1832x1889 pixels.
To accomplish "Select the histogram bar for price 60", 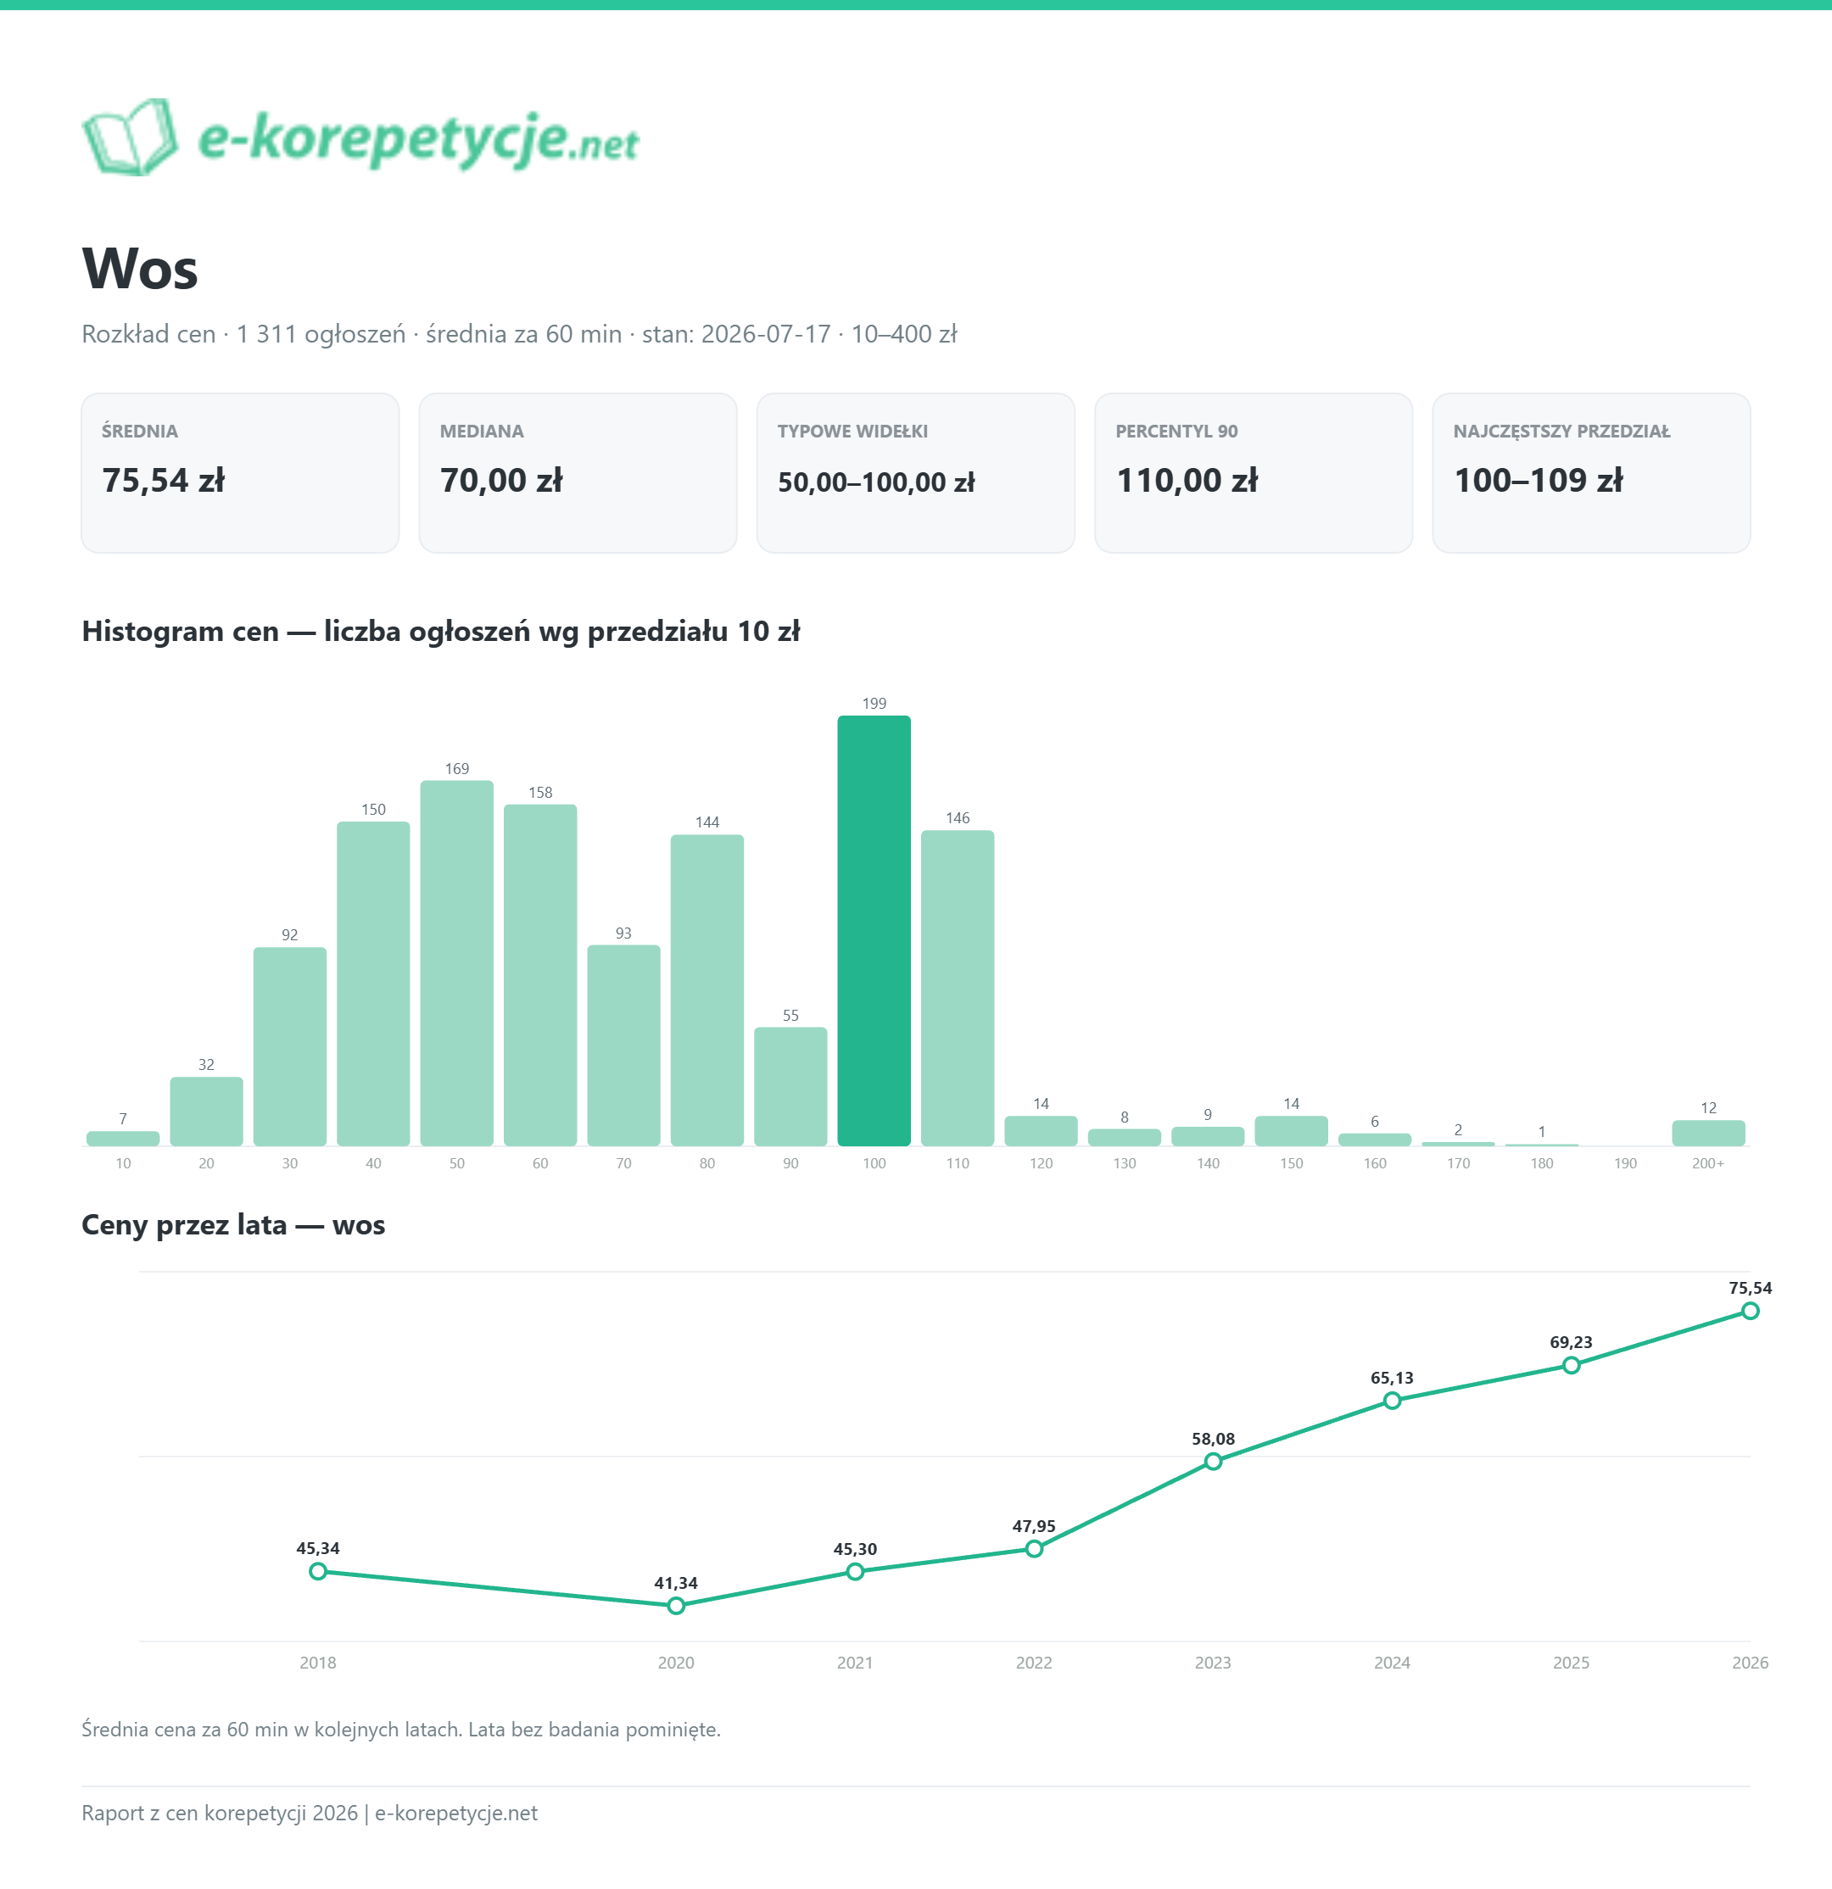I will pyautogui.click(x=541, y=974).
